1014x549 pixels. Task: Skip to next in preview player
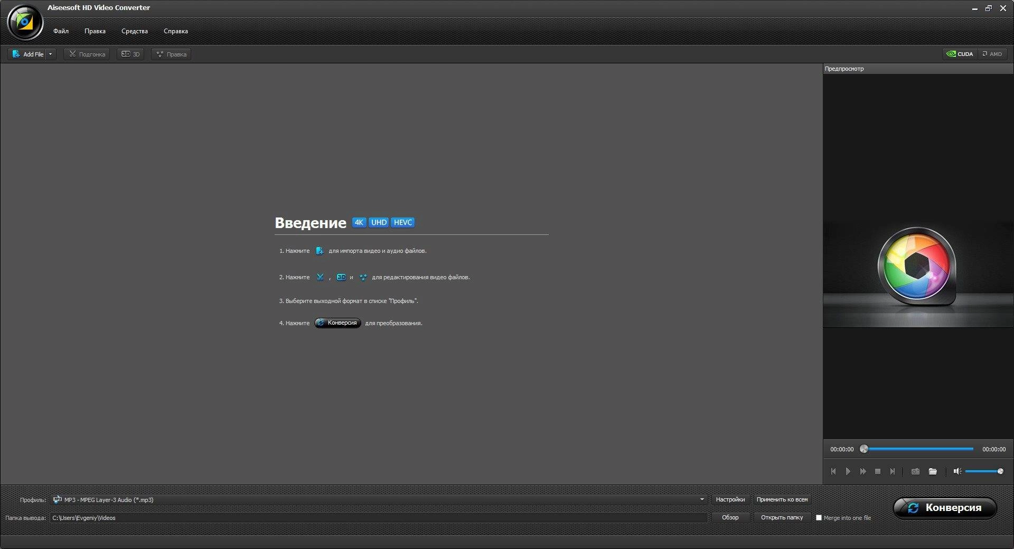pos(893,471)
